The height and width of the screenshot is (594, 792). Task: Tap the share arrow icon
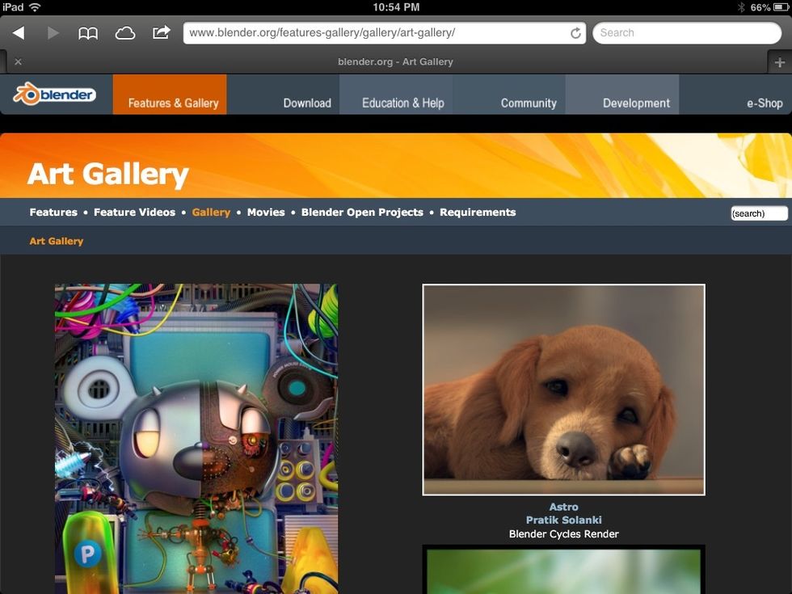coord(162,32)
